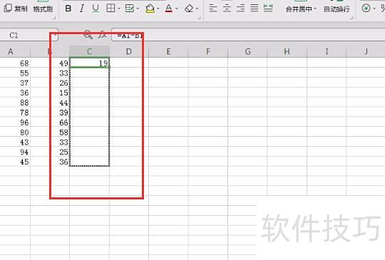Click cell containing 39
The width and height of the screenshot is (385, 260).
click(x=50, y=113)
